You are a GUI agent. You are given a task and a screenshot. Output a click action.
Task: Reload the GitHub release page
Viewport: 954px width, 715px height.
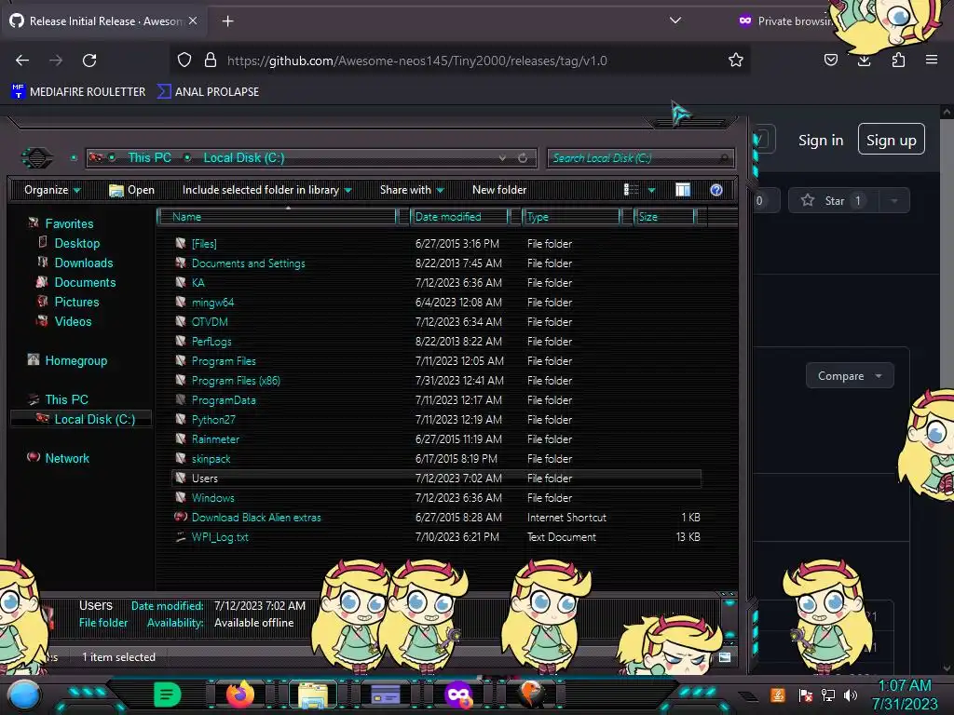tap(89, 61)
